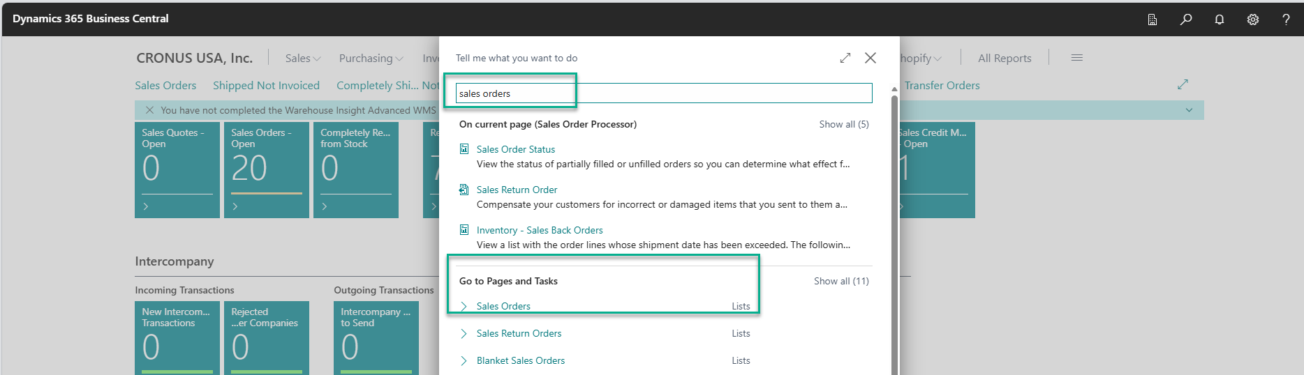This screenshot has height=375, width=1304.
Task: Open the Purchasing dropdown menu
Action: tap(371, 59)
